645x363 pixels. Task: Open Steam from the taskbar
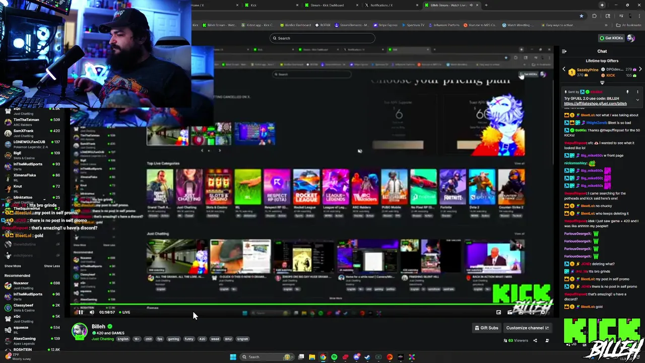click(367, 357)
